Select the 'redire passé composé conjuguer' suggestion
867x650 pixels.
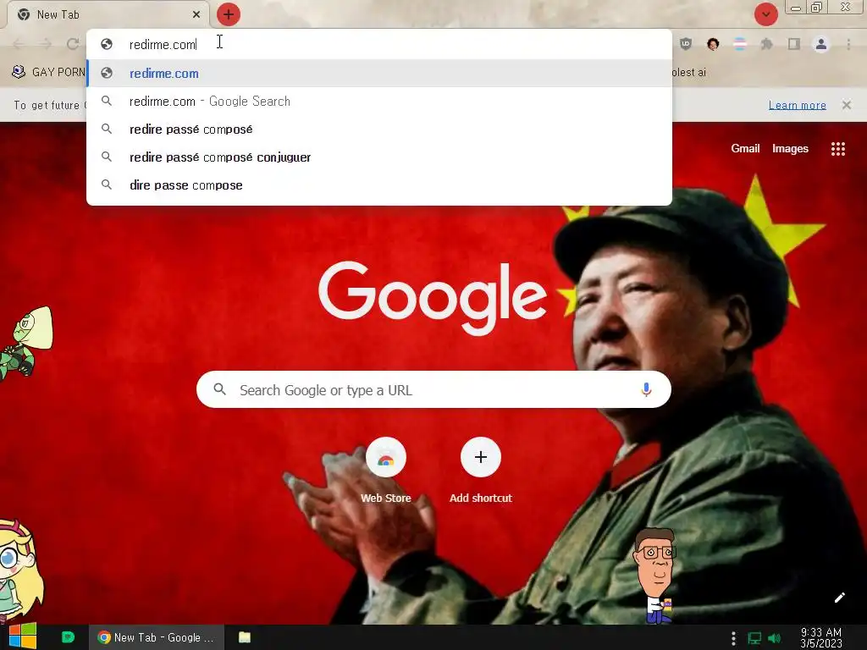tap(378, 157)
